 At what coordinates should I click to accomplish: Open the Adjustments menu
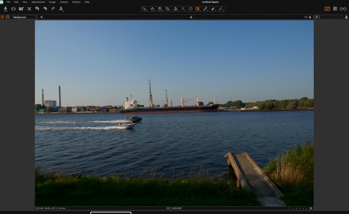38,2
